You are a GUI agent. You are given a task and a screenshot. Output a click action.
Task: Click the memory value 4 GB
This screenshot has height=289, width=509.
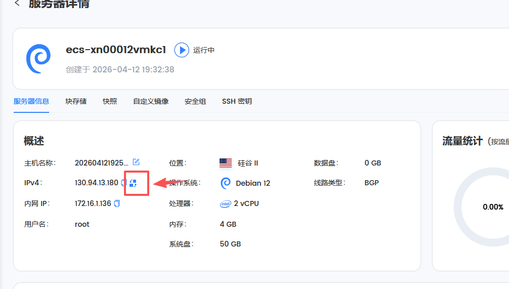click(228, 224)
